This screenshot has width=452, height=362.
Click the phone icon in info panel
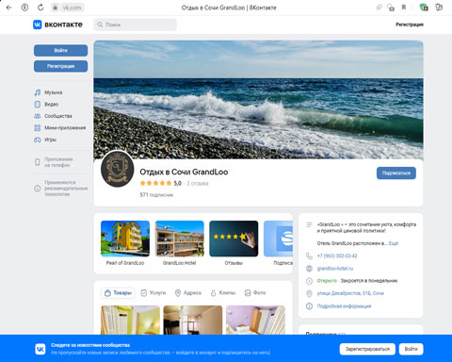[309, 255]
